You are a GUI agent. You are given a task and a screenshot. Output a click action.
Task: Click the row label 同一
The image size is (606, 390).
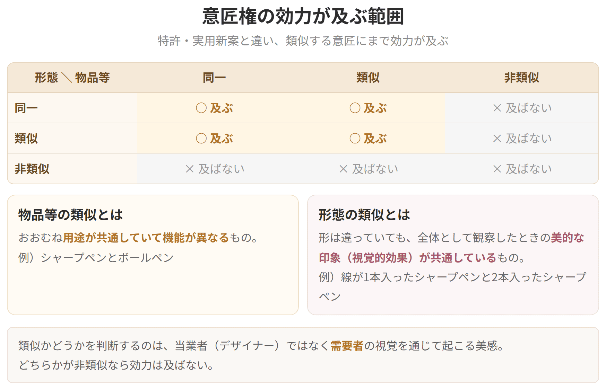26,108
